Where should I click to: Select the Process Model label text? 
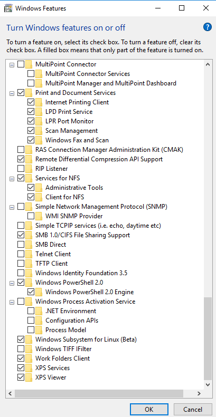click(66, 330)
